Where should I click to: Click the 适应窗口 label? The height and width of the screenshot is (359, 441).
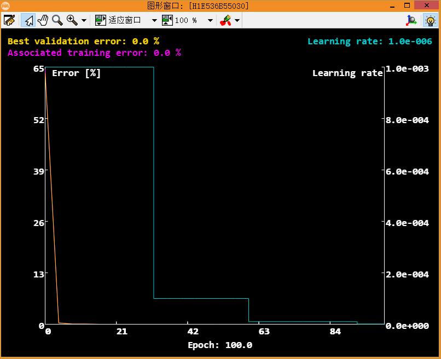click(x=125, y=20)
